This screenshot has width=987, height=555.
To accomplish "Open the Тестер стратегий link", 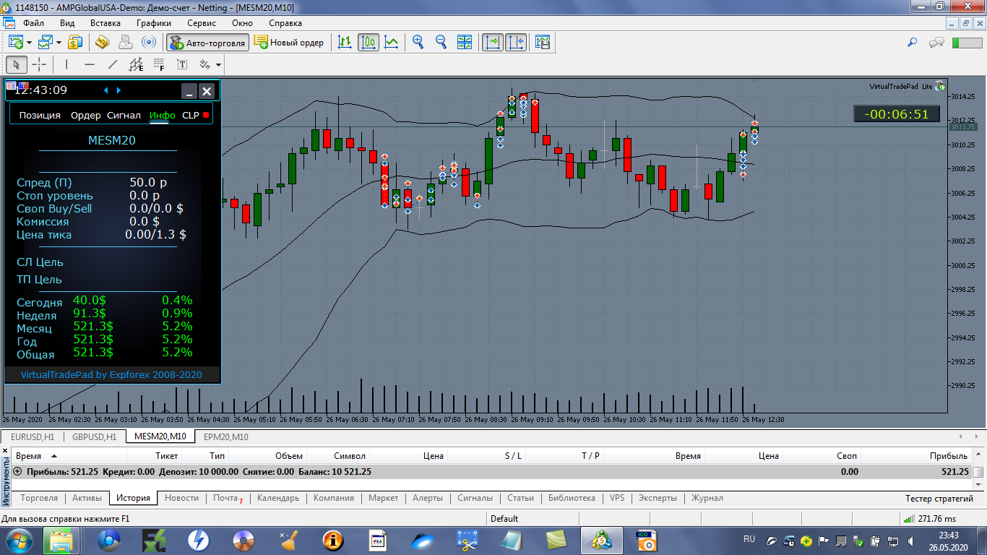I will pyautogui.click(x=939, y=499).
